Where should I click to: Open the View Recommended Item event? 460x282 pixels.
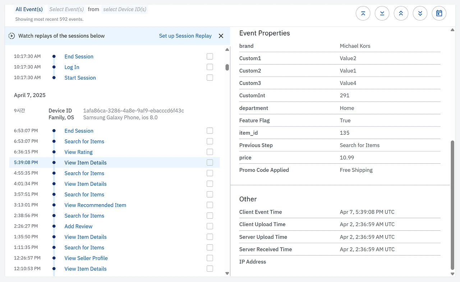pyautogui.click(x=95, y=205)
